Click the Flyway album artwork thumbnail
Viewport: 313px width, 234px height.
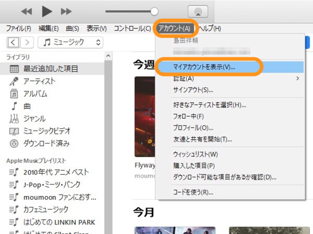coord(145,116)
